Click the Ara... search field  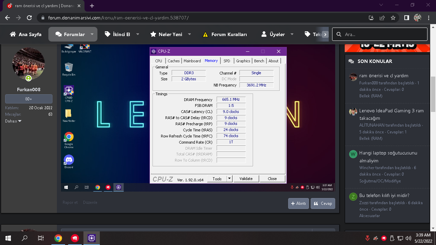point(380,34)
